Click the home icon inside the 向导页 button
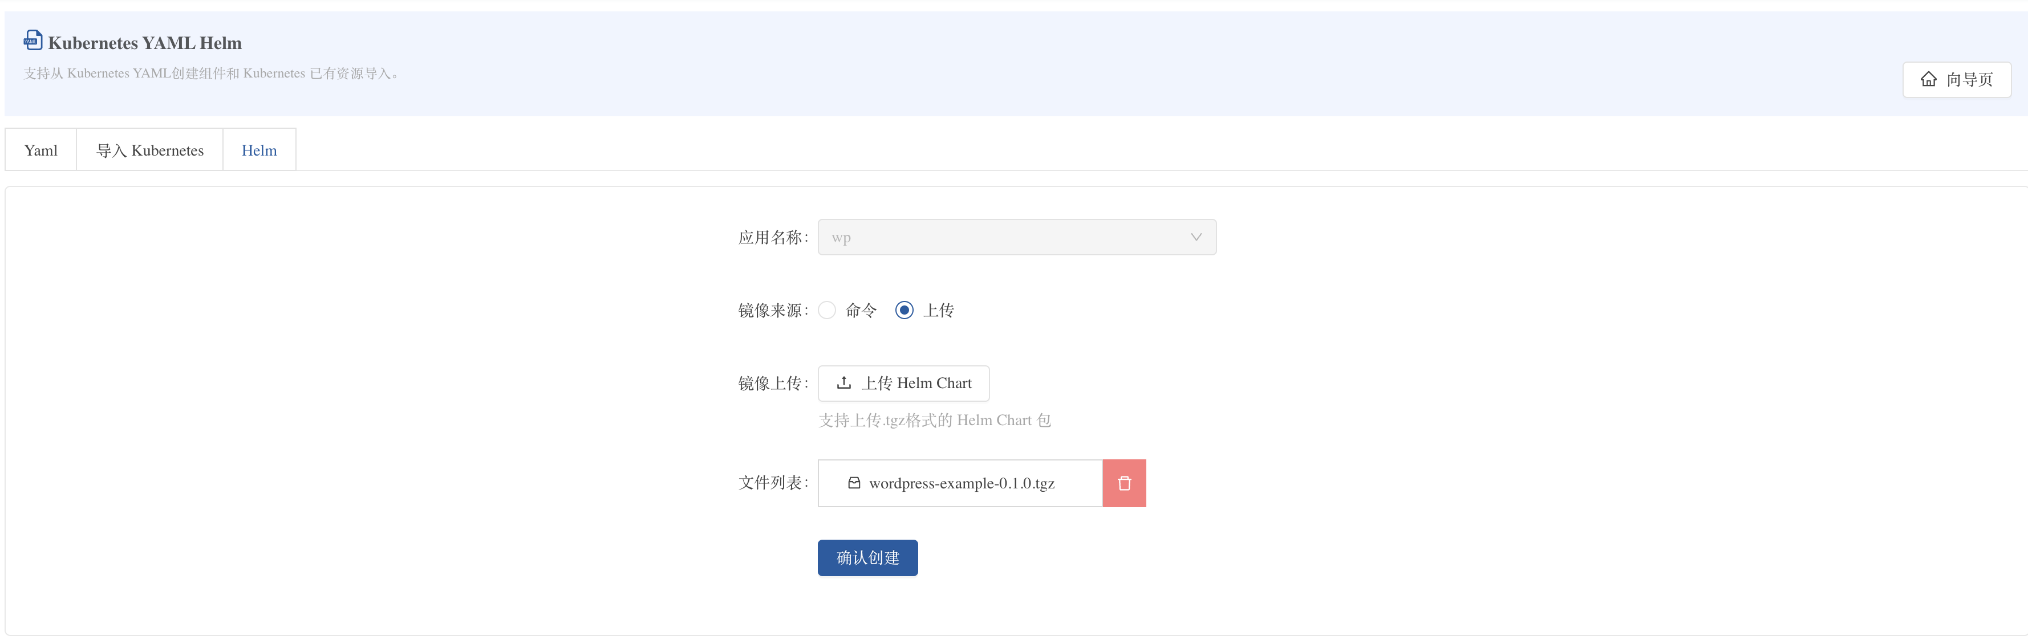2028x636 pixels. [1928, 79]
